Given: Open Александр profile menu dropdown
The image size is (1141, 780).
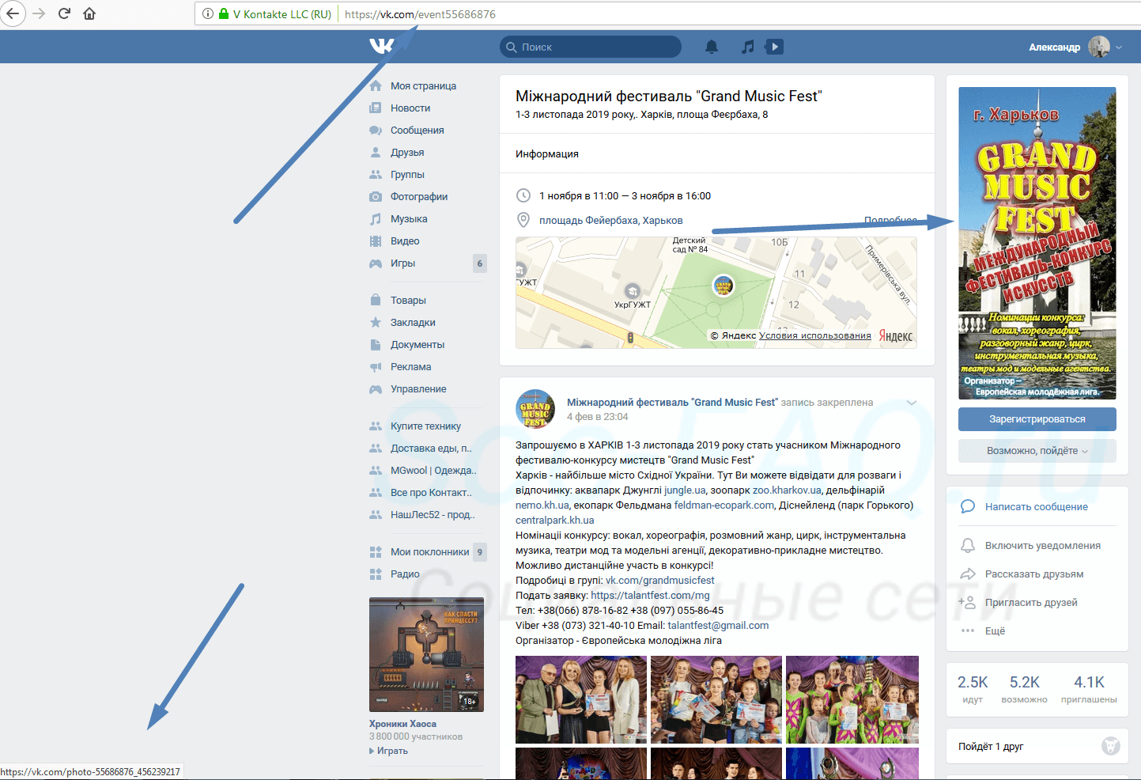Looking at the screenshot, I should (1075, 47).
